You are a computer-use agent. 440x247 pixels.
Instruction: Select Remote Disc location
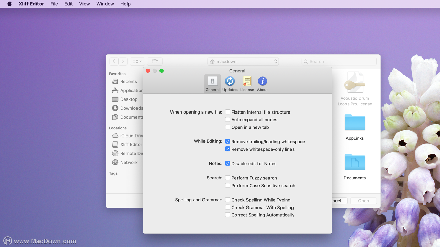tap(127, 153)
